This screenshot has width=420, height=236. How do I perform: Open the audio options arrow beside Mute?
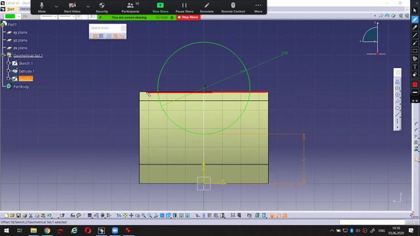coord(56,6)
